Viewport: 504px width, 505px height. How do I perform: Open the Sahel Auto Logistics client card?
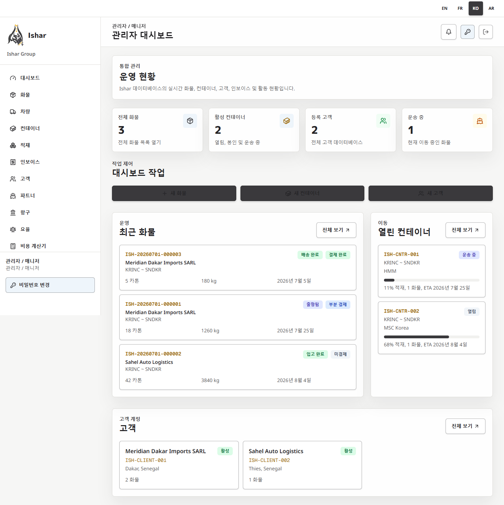tap(302, 465)
